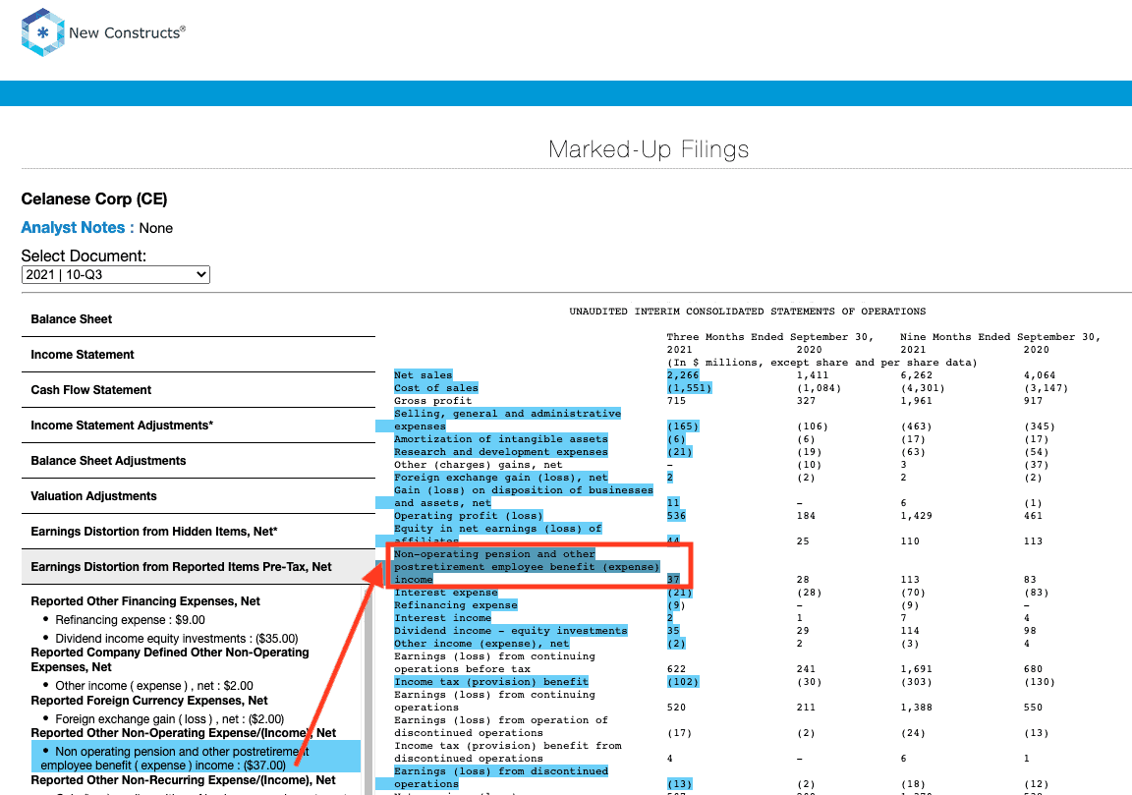
Task: Click Reported Foreign Currency Expenses, Net heading
Action: [148, 700]
